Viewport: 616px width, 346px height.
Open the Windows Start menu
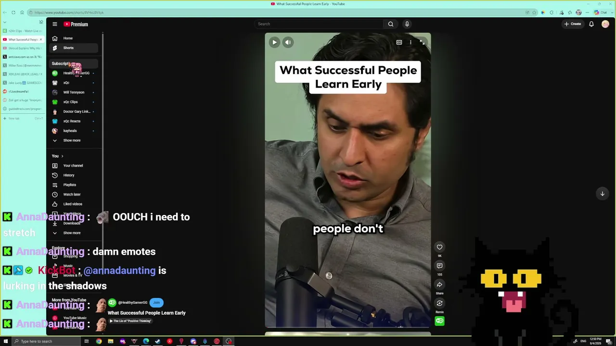[x=5, y=341]
